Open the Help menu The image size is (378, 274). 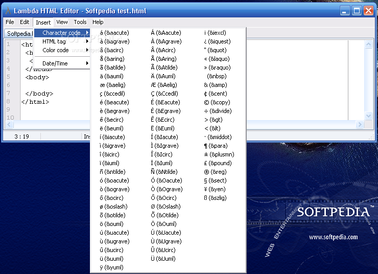click(x=98, y=22)
